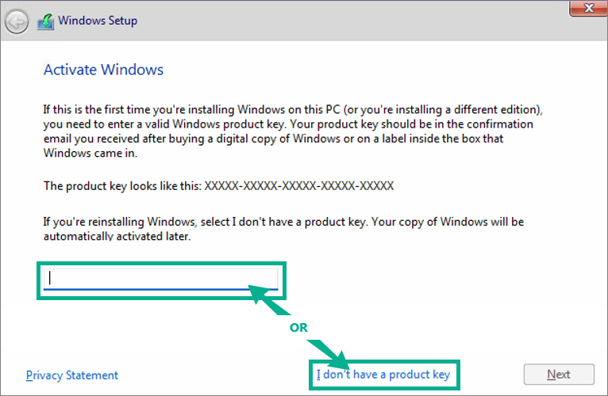Click the green OR annotation label
The width and height of the screenshot is (608, 396).
(298, 327)
